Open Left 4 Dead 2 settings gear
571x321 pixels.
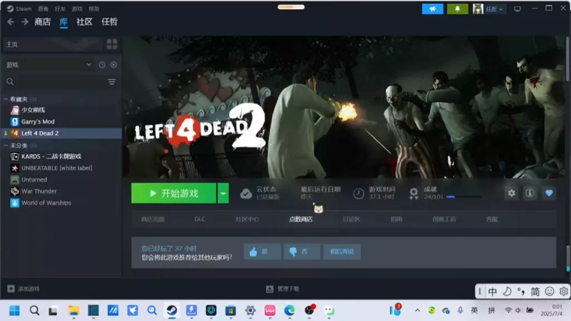tap(511, 193)
